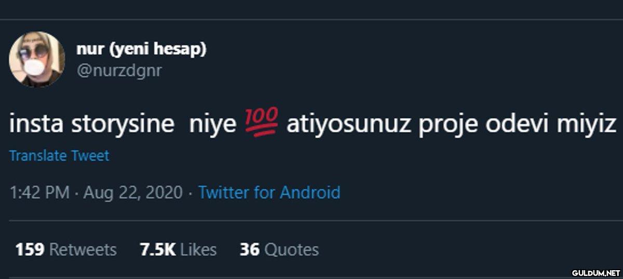
Task: Click the display name "nur (yeni hesap)"
Action: (141, 49)
